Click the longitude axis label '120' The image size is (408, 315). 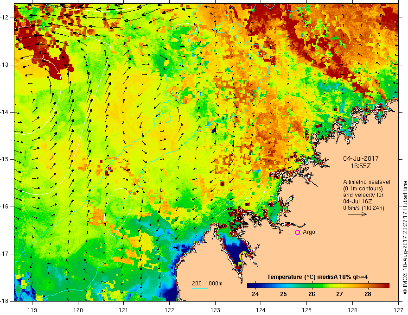click(78, 310)
